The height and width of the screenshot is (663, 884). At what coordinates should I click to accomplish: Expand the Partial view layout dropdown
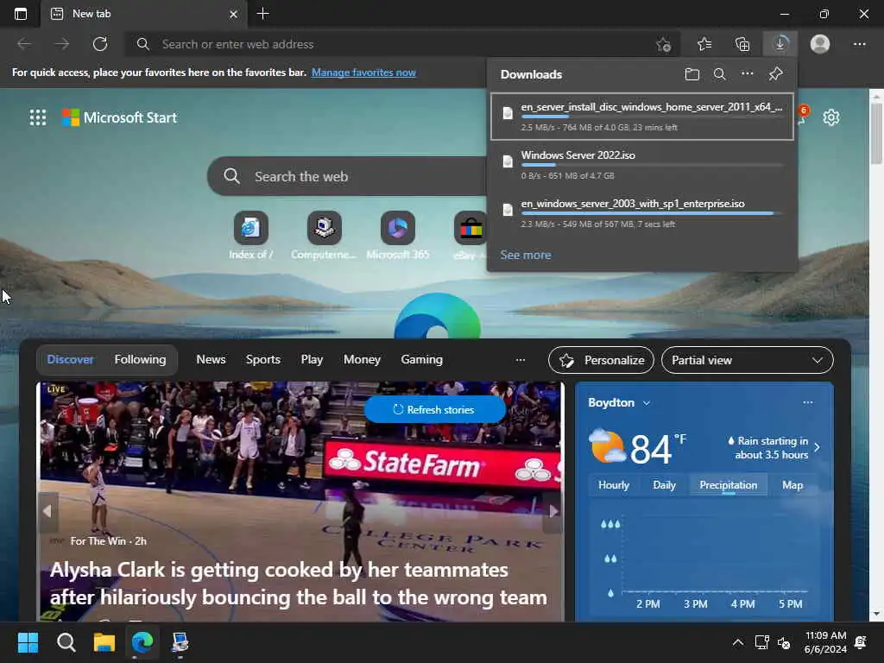pos(747,360)
